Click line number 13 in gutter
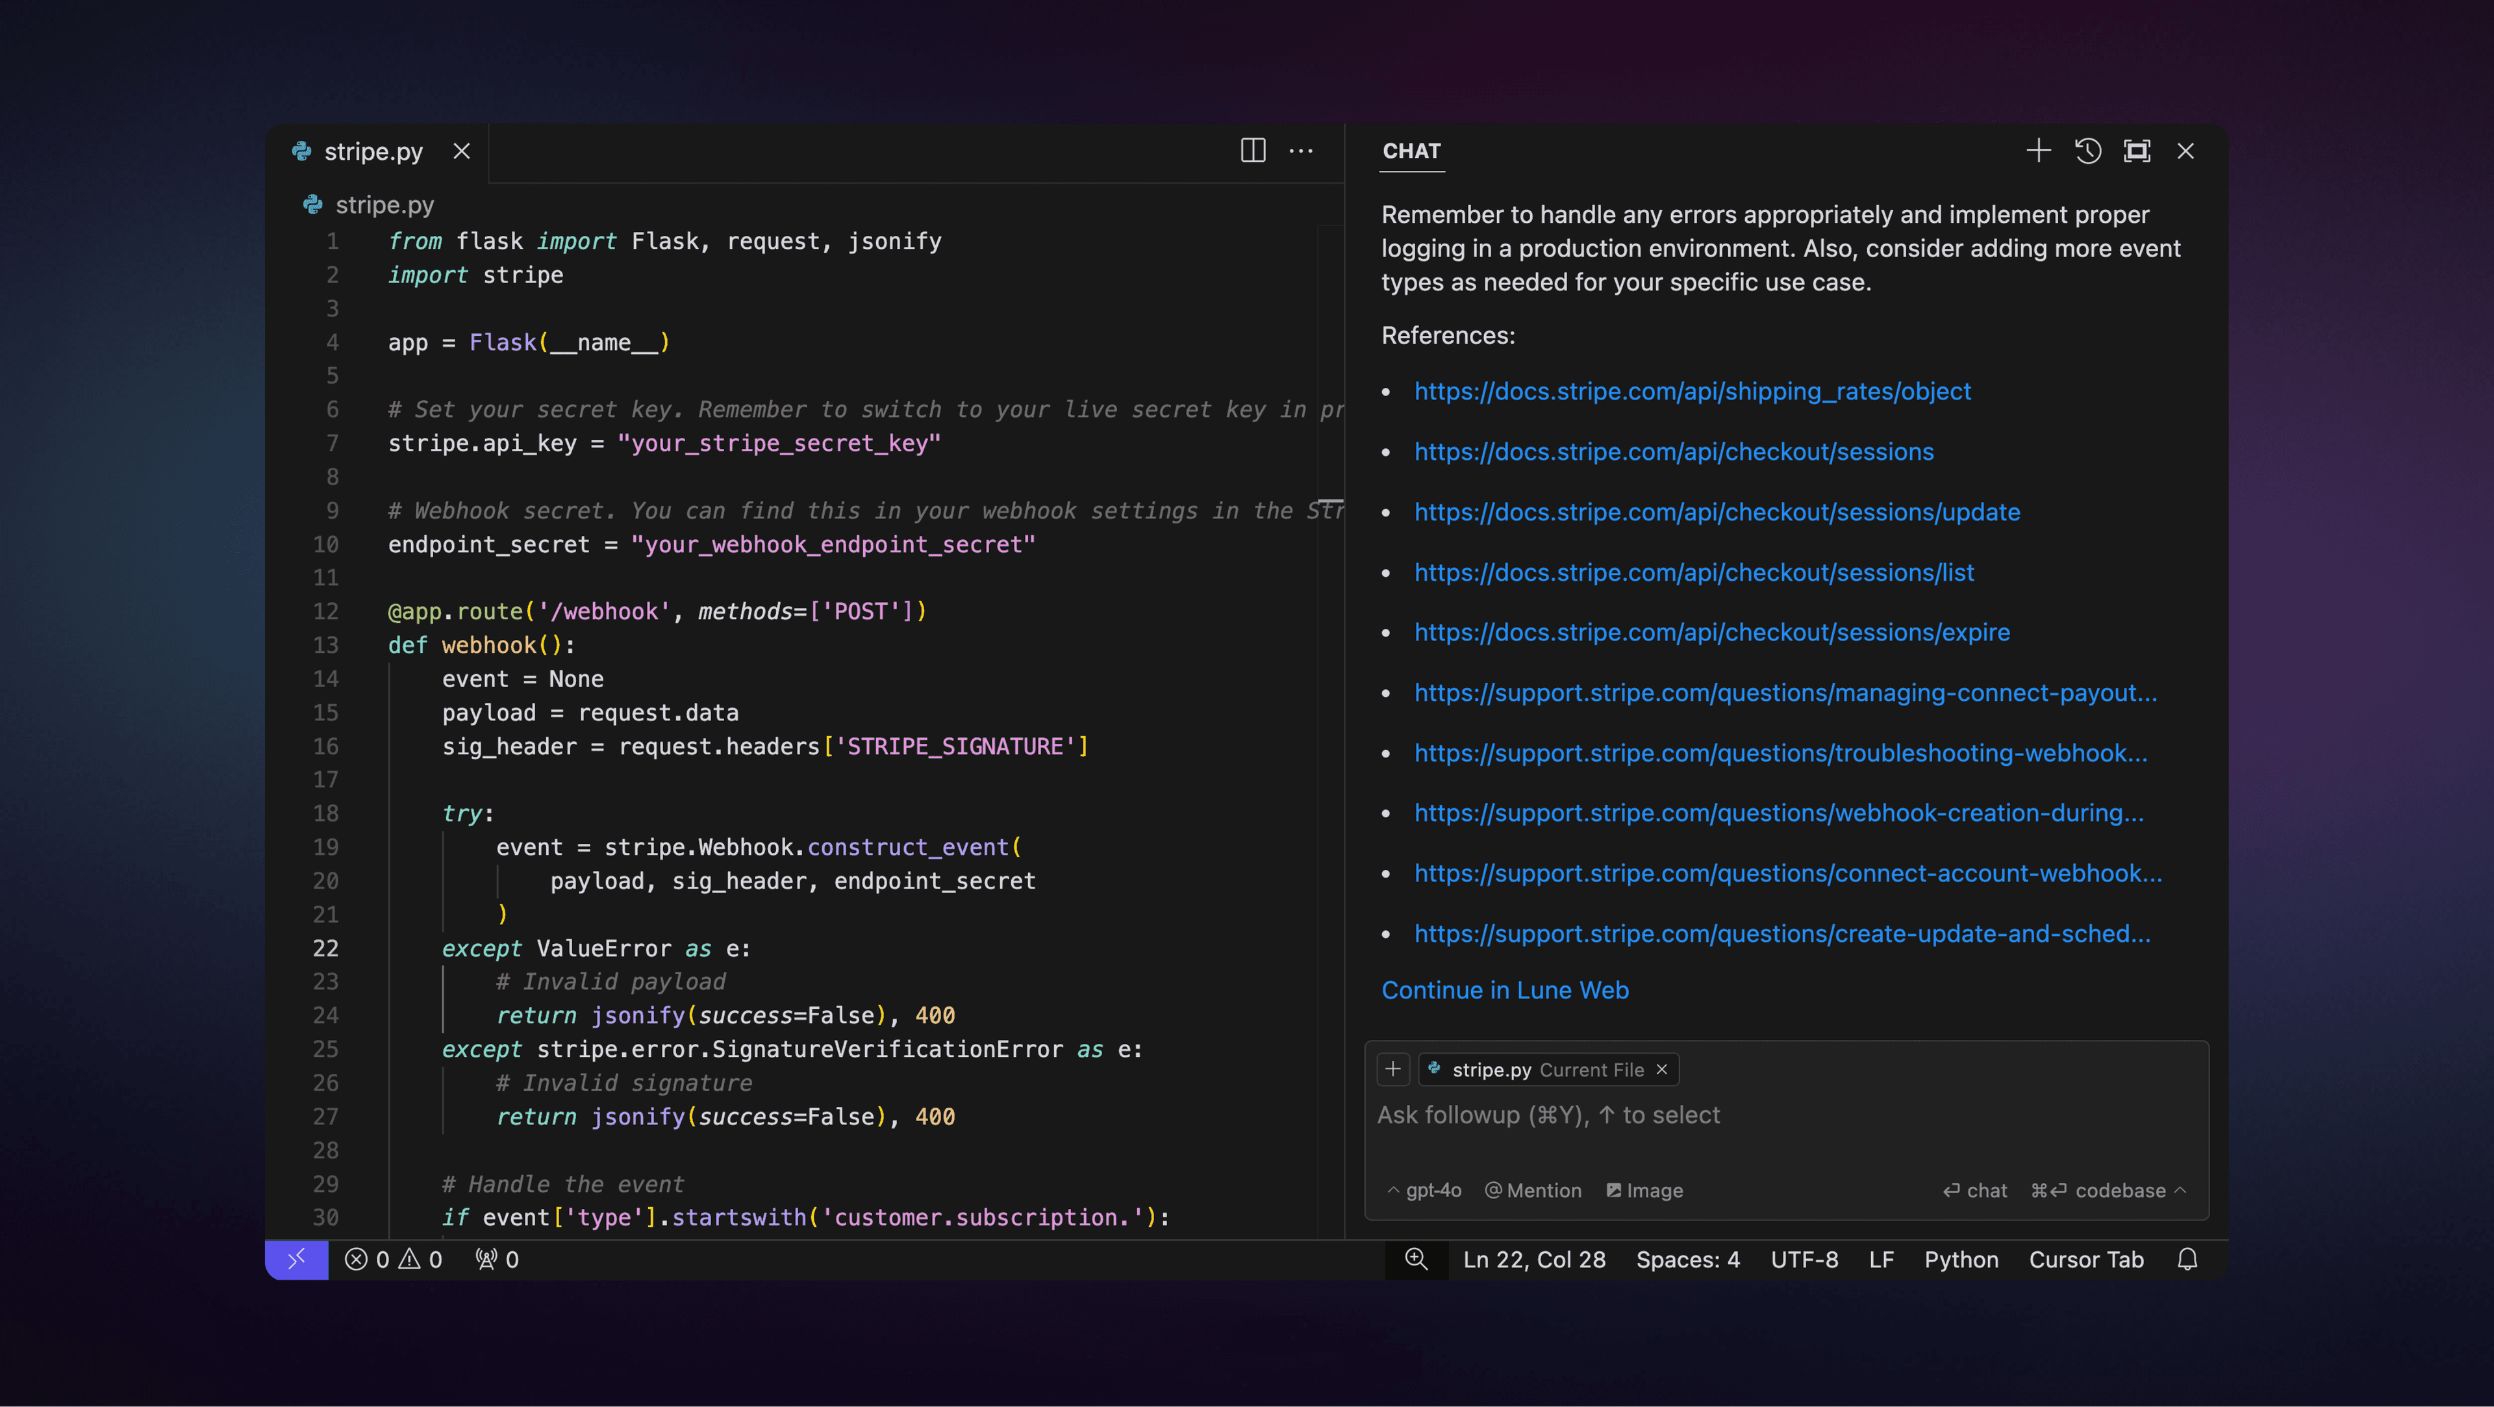Viewport: 2494px width, 1407px height. click(x=325, y=646)
